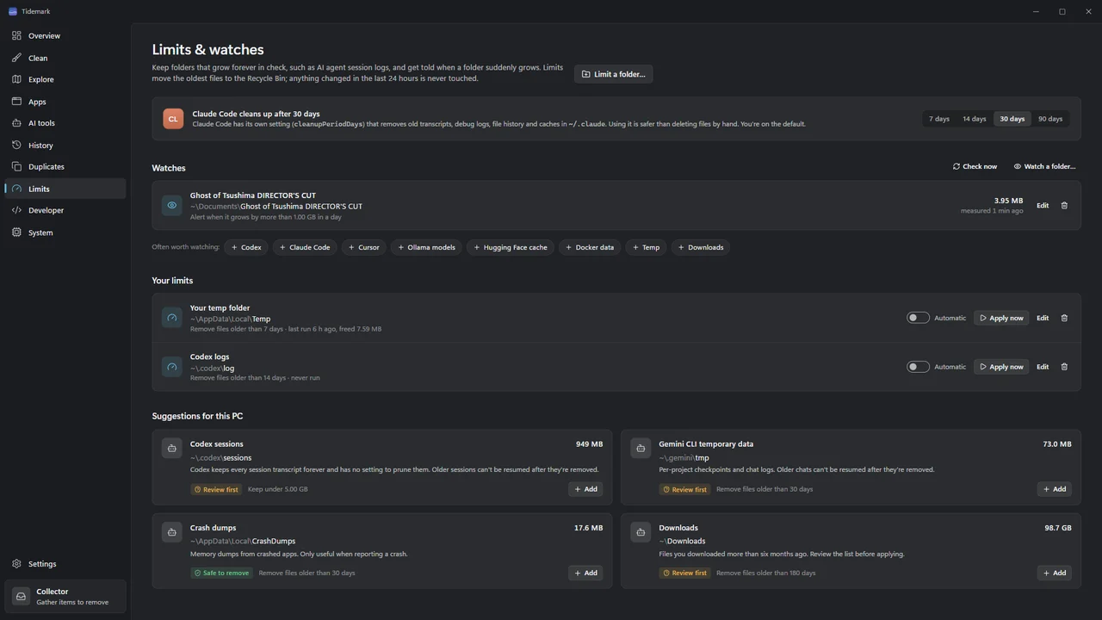The image size is (1102, 620).
Task: Open System page in sidebar
Action: coord(65,232)
